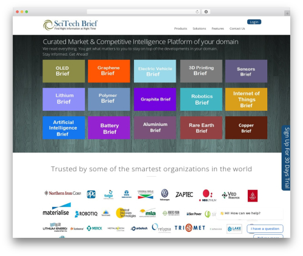Click the Arbotech logo

point(139,228)
